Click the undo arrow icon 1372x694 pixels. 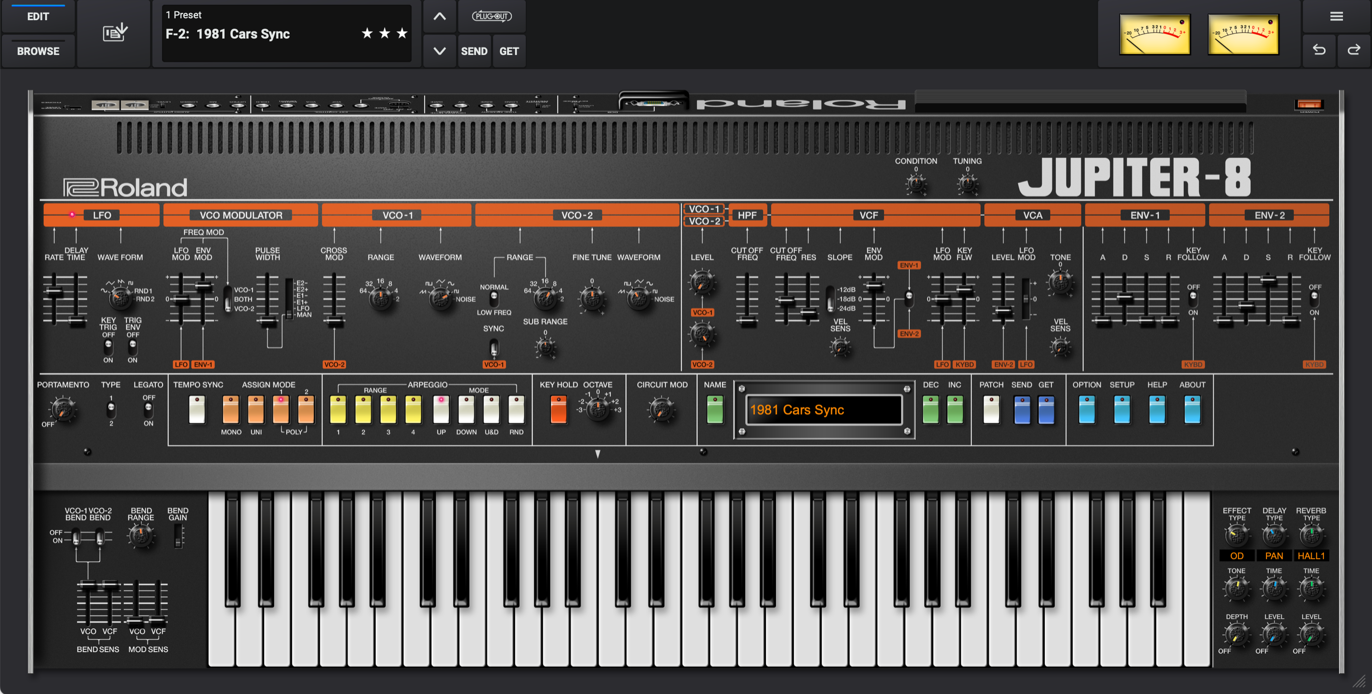[x=1319, y=50]
